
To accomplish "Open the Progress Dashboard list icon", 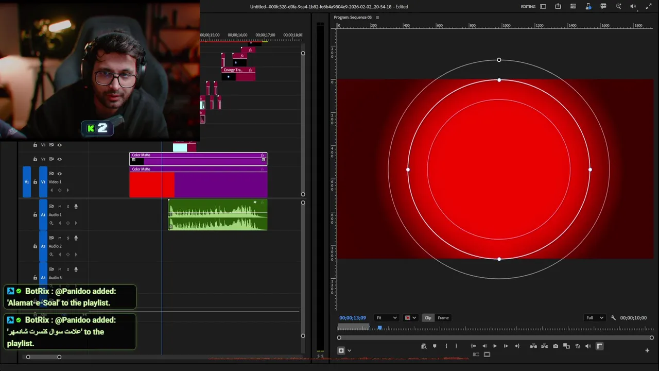I will tap(573, 7).
